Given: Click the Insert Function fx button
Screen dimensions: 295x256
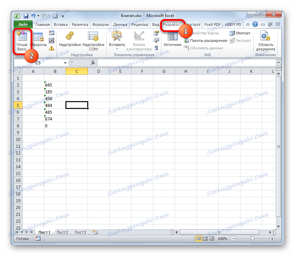Looking at the screenshot, I should [93, 63].
